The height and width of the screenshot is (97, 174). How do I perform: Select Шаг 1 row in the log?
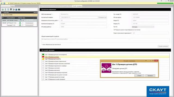[105, 54]
